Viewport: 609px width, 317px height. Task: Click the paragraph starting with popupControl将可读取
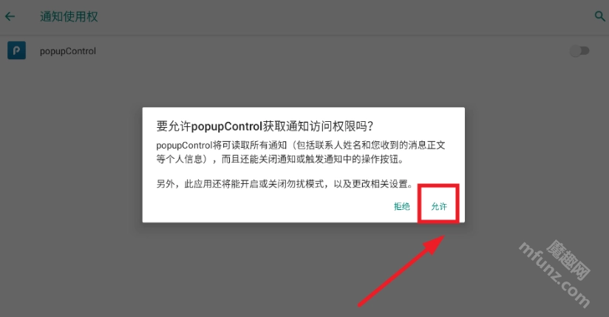point(301,152)
